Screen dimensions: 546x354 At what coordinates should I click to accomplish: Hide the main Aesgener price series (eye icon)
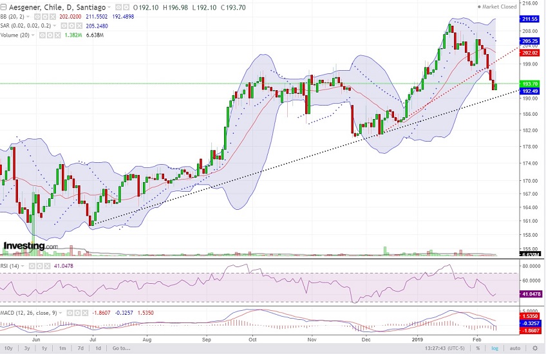coord(118,7)
